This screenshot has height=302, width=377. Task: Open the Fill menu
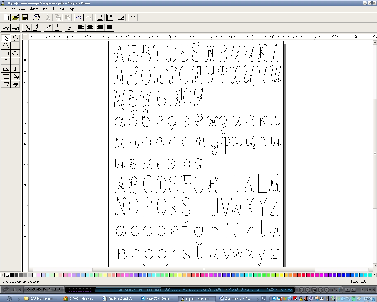(52, 9)
